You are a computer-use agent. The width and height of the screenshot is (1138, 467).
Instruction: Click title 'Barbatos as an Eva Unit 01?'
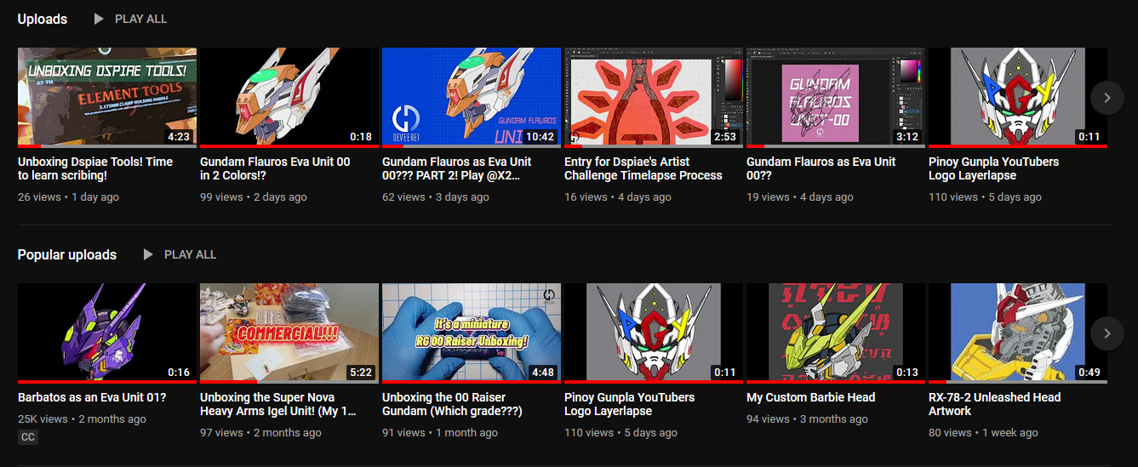coord(92,397)
